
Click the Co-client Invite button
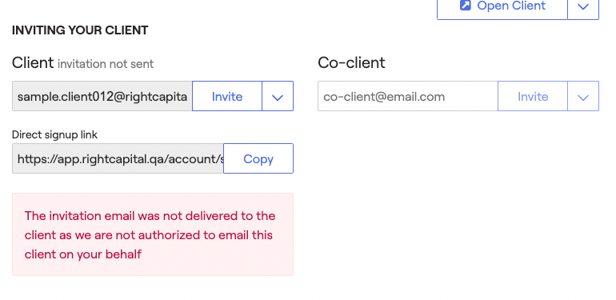pyautogui.click(x=533, y=96)
